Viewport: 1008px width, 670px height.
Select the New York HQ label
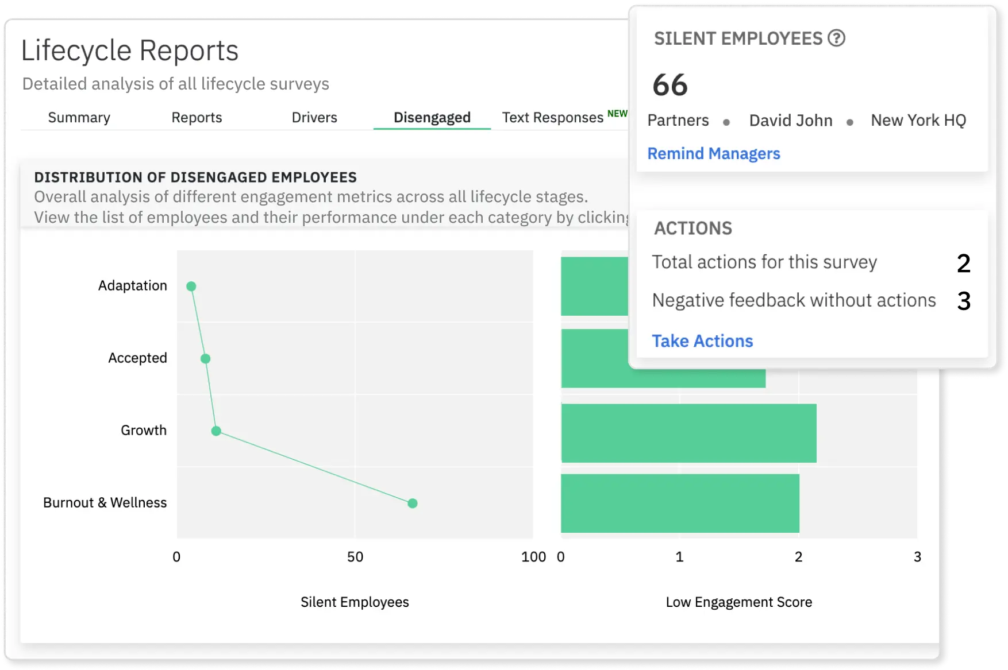point(918,120)
